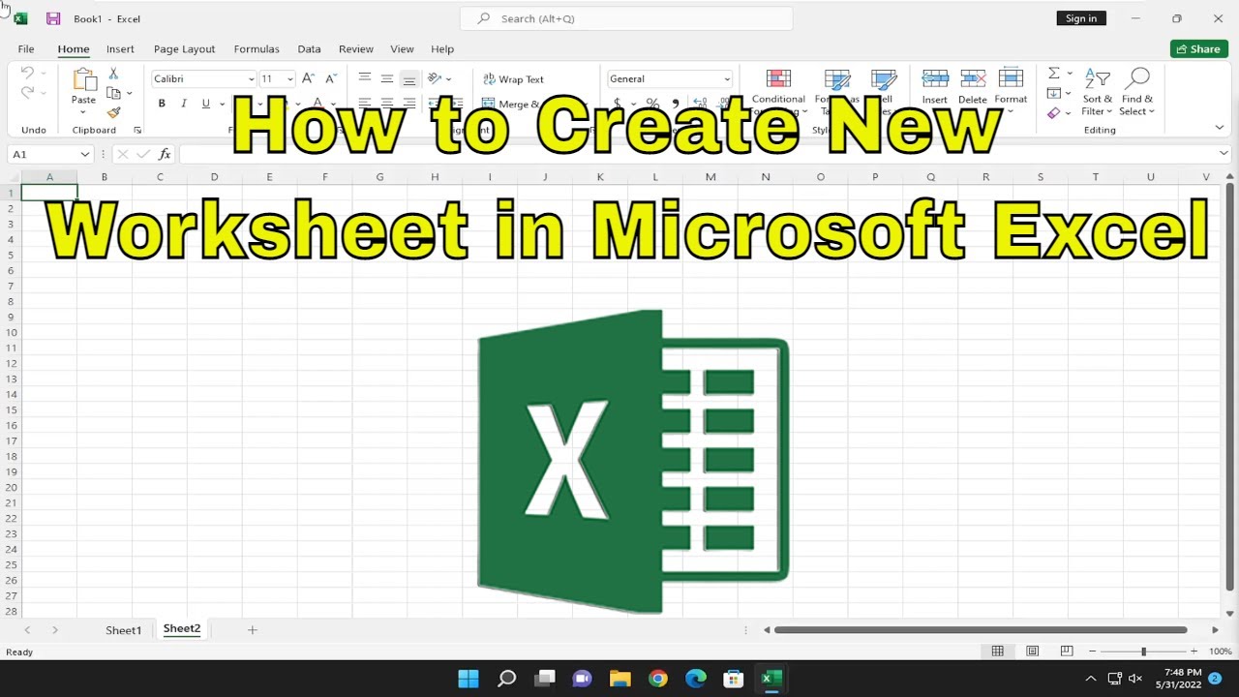Click the AutoSum sigma icon

tap(1054, 74)
